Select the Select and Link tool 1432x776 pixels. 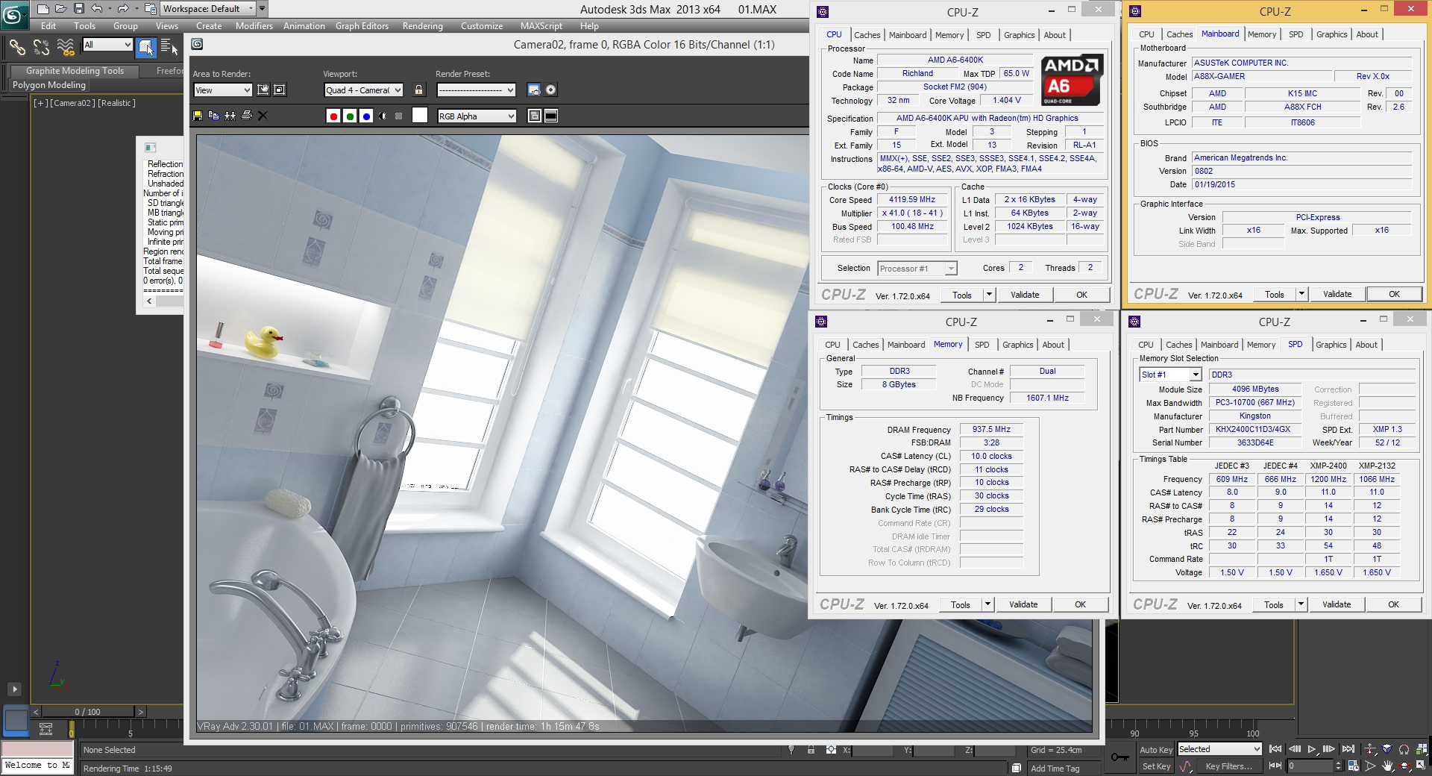pyautogui.click(x=17, y=47)
